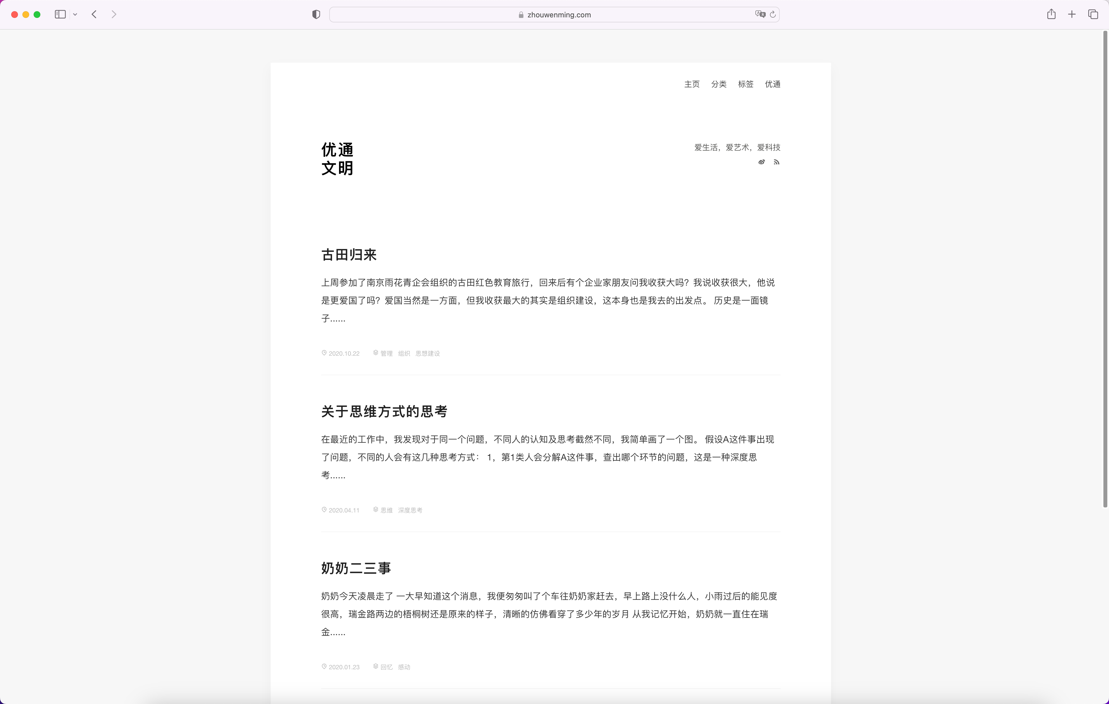Open the article 奶奶二三事
The width and height of the screenshot is (1109, 704).
(x=356, y=568)
